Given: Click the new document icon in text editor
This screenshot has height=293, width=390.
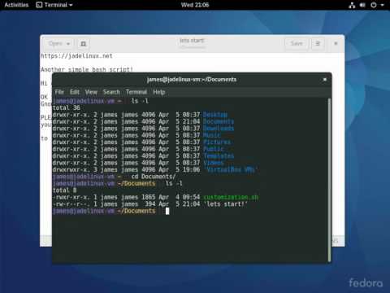Looking at the screenshot, I should pyautogui.click(x=84, y=43).
